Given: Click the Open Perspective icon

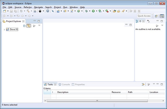Looking at the screenshot, I should coord(156,16).
